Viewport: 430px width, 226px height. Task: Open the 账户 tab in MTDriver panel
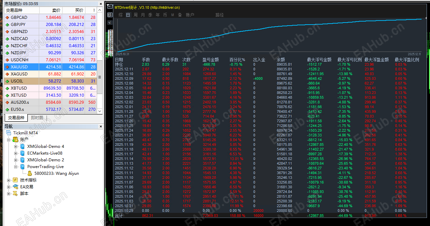pos(190,15)
